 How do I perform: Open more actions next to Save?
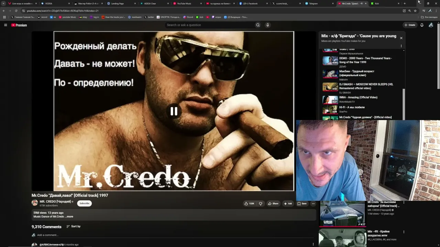(x=313, y=203)
